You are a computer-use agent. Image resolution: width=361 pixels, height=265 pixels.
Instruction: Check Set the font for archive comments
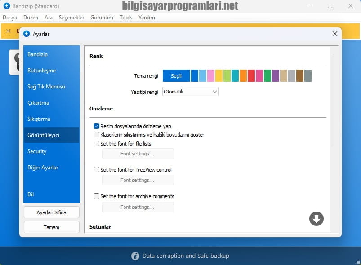pyautogui.click(x=96, y=196)
